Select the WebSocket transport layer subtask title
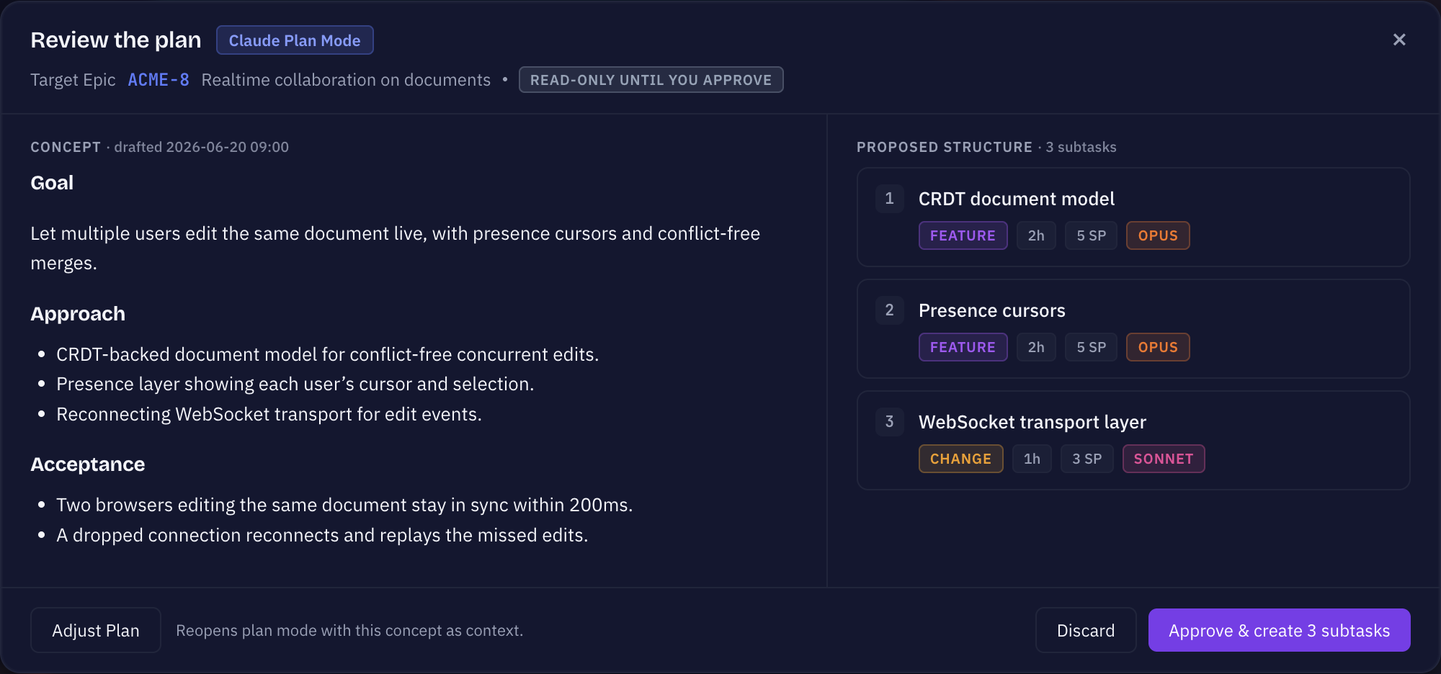Image resolution: width=1441 pixels, height=674 pixels. coord(1032,422)
